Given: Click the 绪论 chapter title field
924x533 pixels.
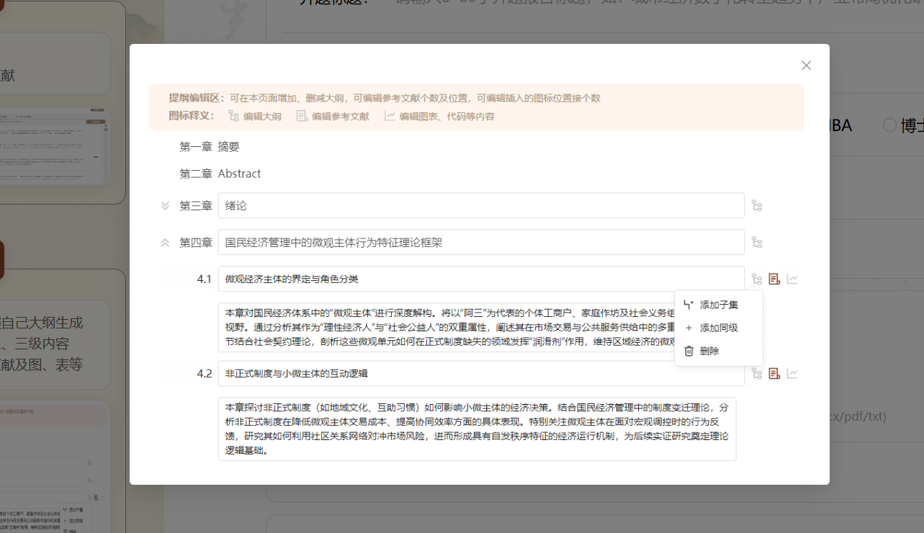Looking at the screenshot, I should (481, 205).
